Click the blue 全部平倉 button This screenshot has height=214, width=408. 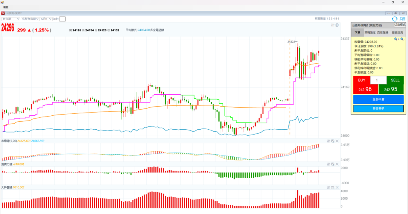click(378, 99)
